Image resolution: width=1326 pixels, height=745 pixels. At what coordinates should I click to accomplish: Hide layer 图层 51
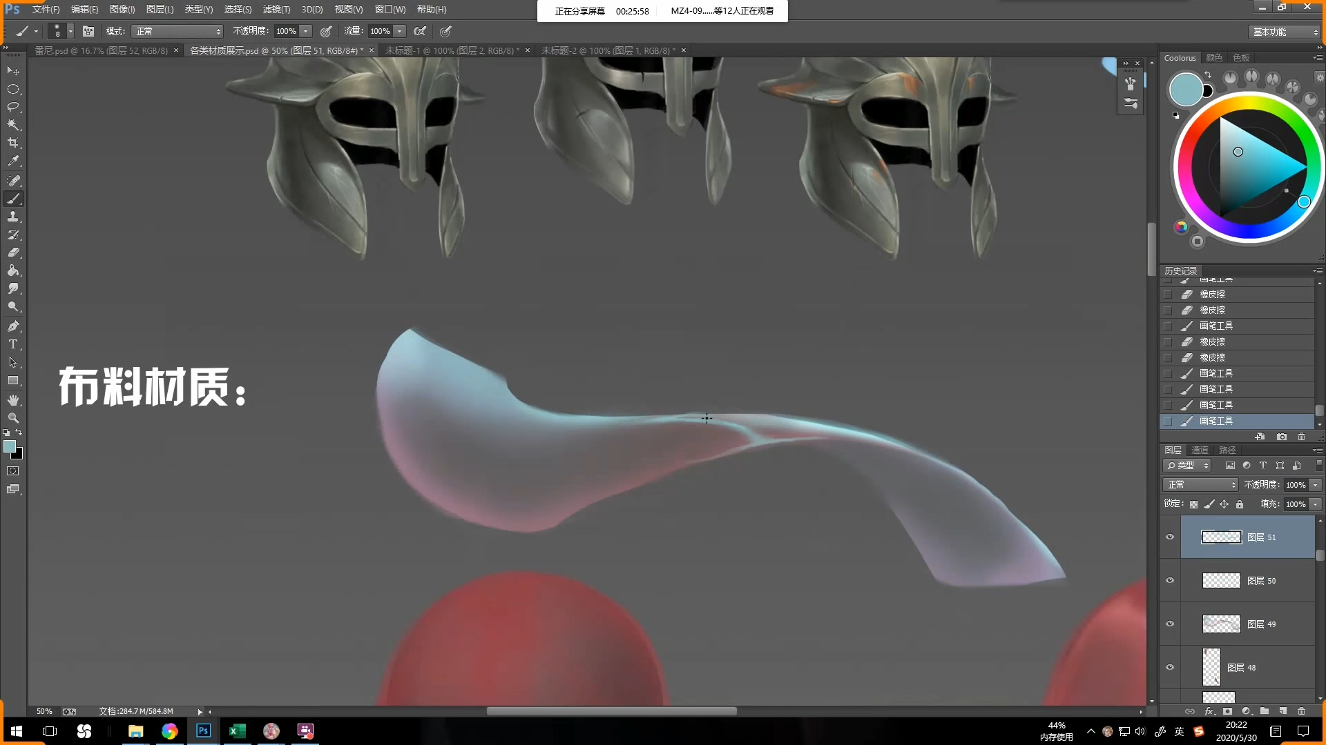pyautogui.click(x=1170, y=537)
